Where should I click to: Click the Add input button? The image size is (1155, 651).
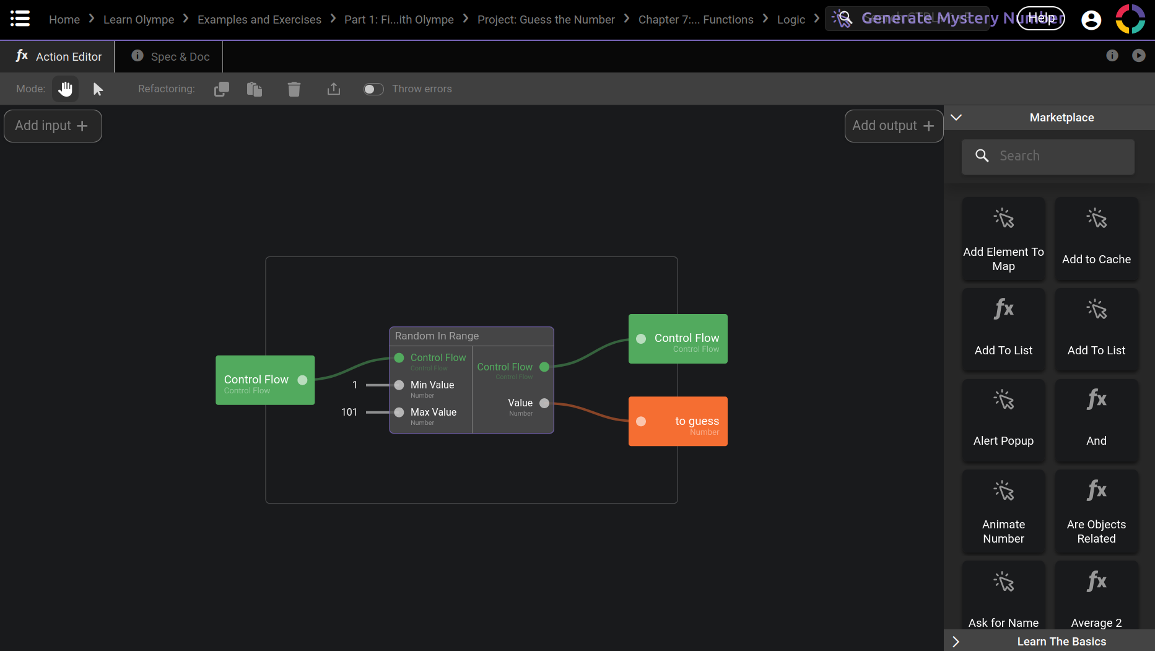[x=53, y=126]
